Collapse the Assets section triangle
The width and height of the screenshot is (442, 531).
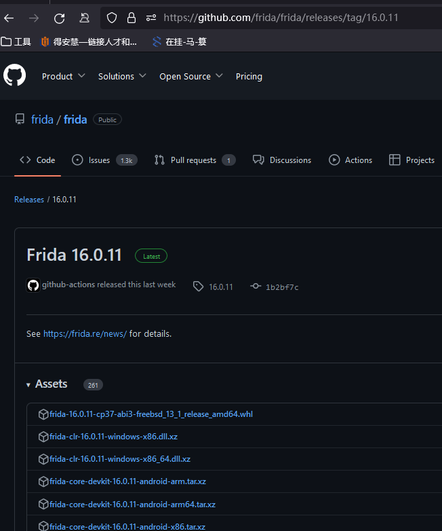[x=28, y=385]
